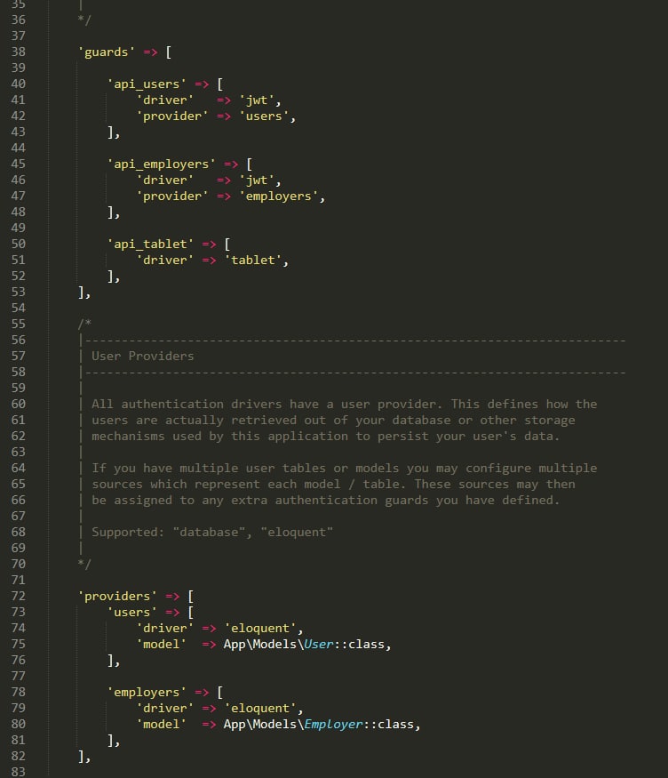
Task: Click 'driver' key on line 46
Action: (165, 180)
